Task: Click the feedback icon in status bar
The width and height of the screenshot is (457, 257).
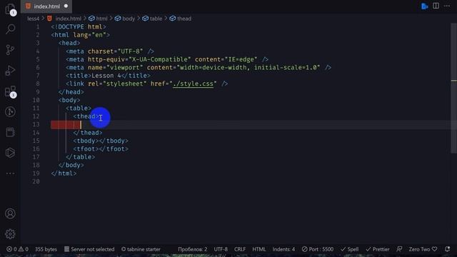Action: (x=399, y=249)
